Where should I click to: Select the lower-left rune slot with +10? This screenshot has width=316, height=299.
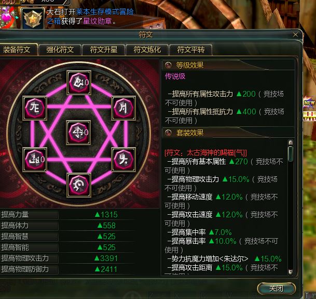pos(35,160)
